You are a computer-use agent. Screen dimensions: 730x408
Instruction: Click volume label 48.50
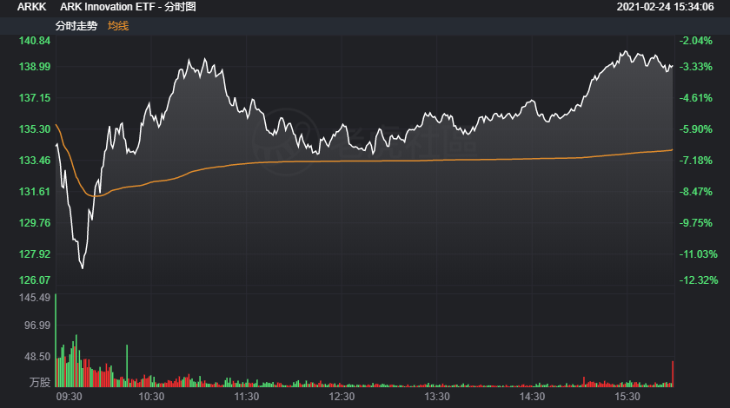pos(37,357)
